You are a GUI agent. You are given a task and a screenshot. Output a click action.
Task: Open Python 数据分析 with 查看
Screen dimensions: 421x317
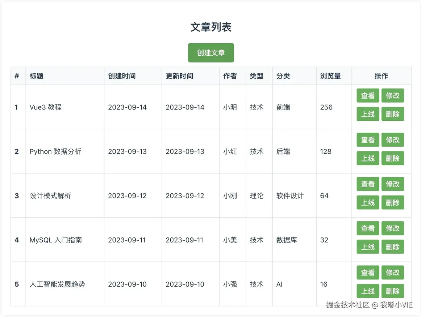coord(368,140)
